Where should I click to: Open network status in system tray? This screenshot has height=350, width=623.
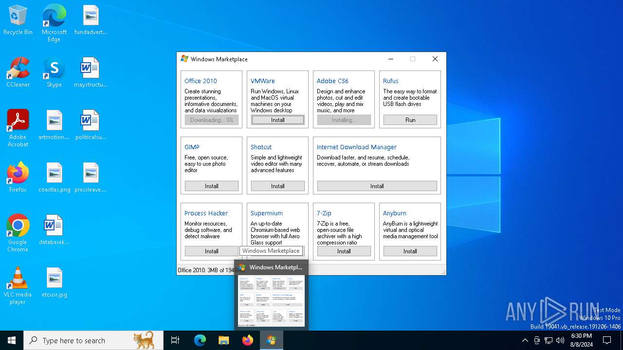[x=549, y=340]
